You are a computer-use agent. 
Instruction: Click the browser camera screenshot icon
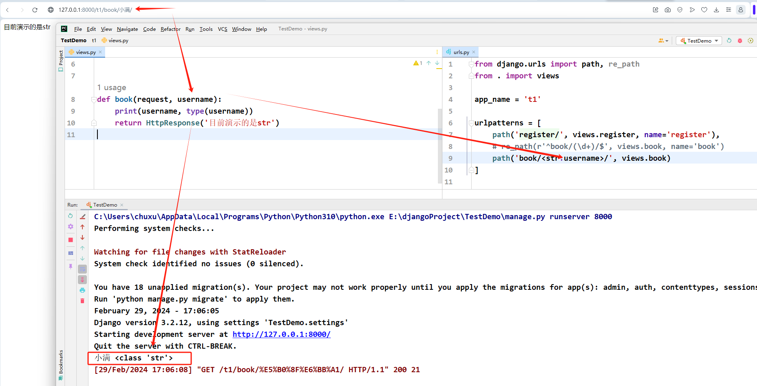click(x=668, y=10)
